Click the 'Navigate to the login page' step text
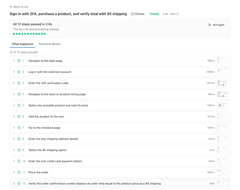 tap(45, 61)
